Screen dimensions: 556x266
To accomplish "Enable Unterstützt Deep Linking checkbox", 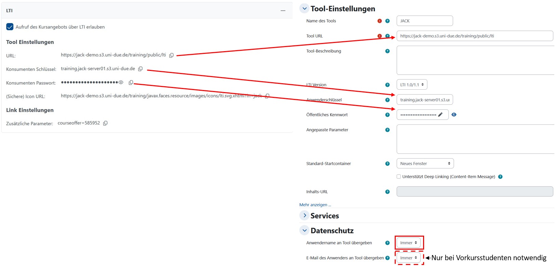I will click(398, 177).
